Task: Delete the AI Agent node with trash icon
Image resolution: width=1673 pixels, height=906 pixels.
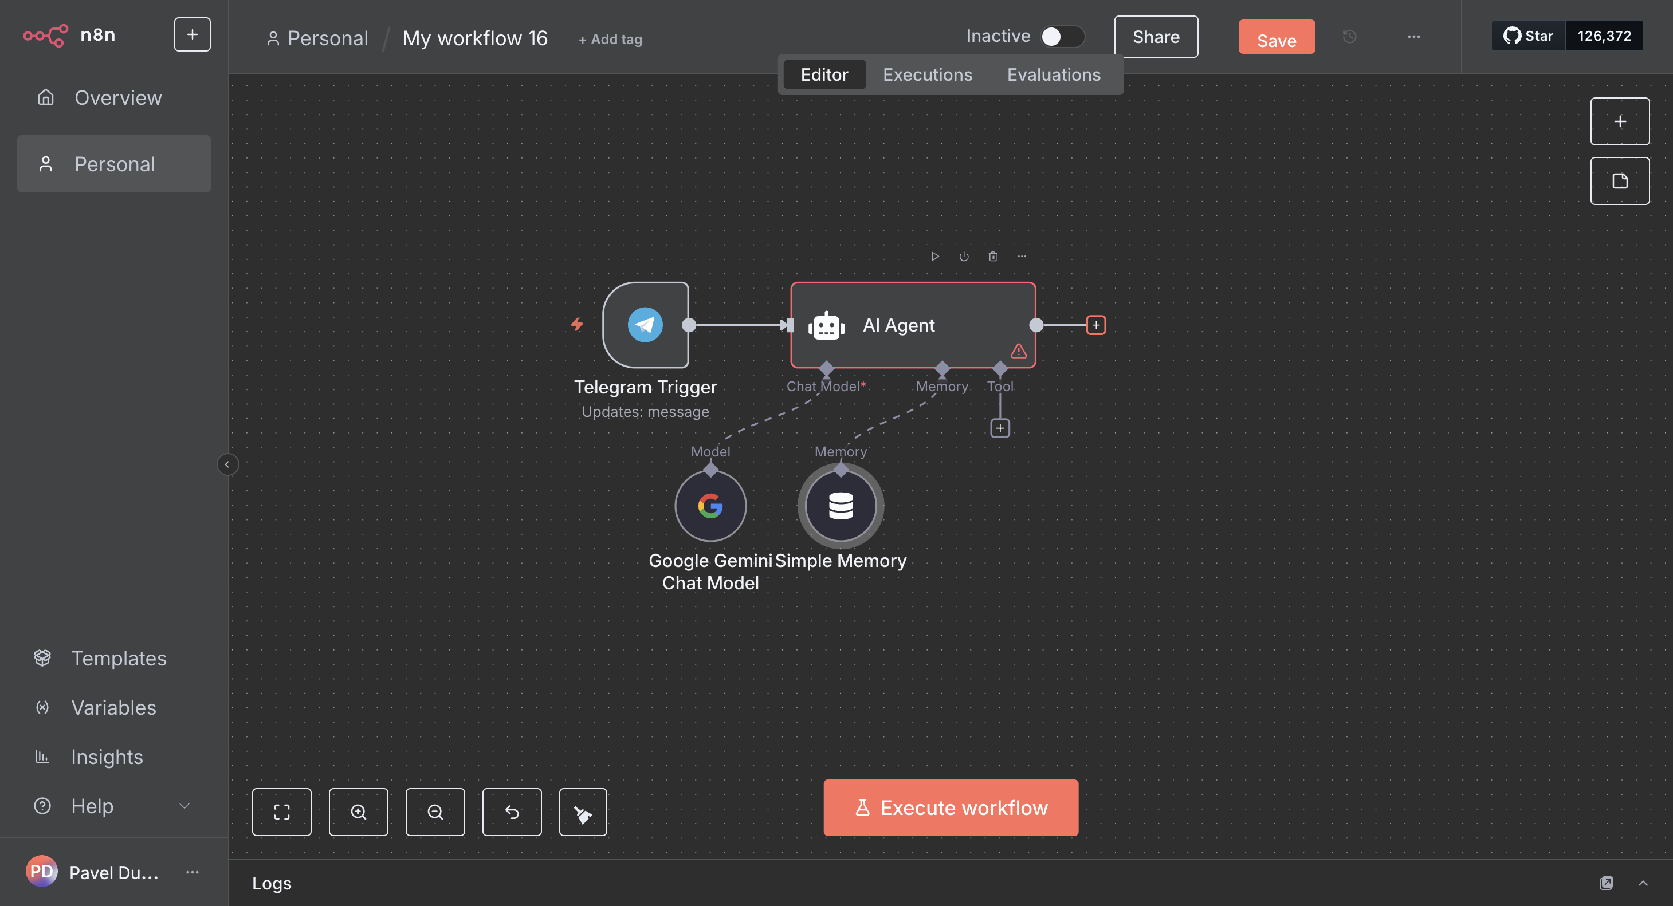Action: click(x=992, y=257)
